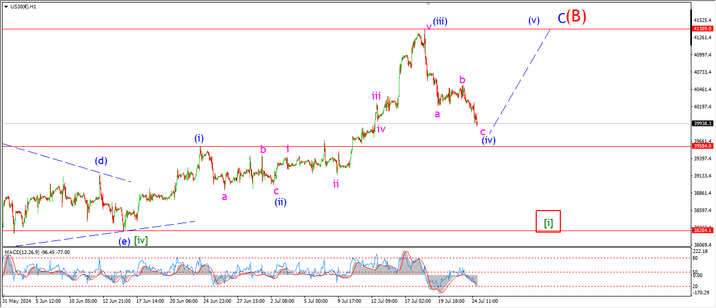Select the 41389.0 red price tag
Image resolution: width=716 pixels, height=308 pixels.
coord(702,29)
